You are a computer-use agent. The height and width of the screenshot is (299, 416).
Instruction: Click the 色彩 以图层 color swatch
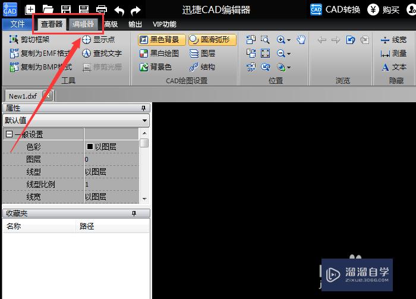pos(90,146)
